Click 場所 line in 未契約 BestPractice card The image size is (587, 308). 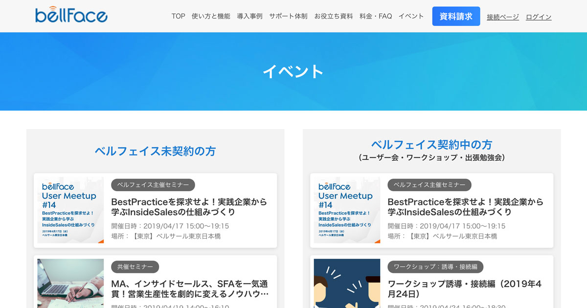click(x=166, y=236)
